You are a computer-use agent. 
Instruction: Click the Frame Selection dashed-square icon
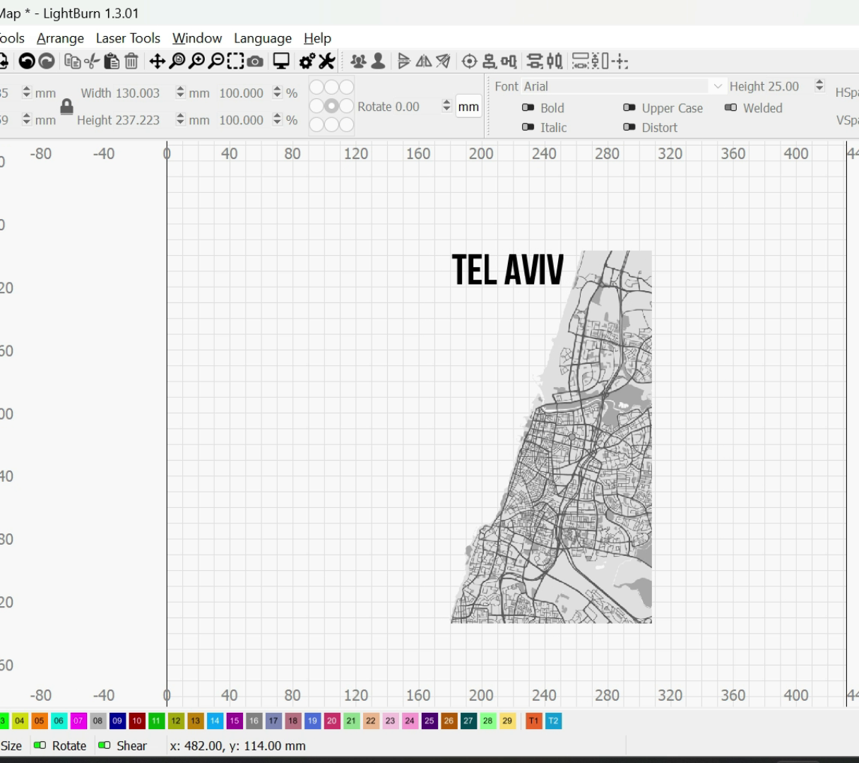click(235, 61)
